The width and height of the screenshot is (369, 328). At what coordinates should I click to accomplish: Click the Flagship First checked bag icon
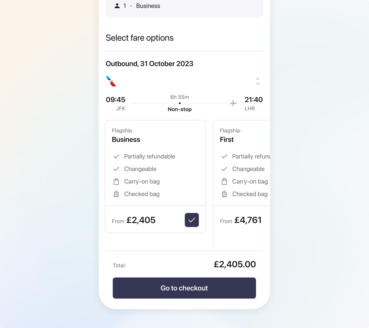(x=224, y=194)
